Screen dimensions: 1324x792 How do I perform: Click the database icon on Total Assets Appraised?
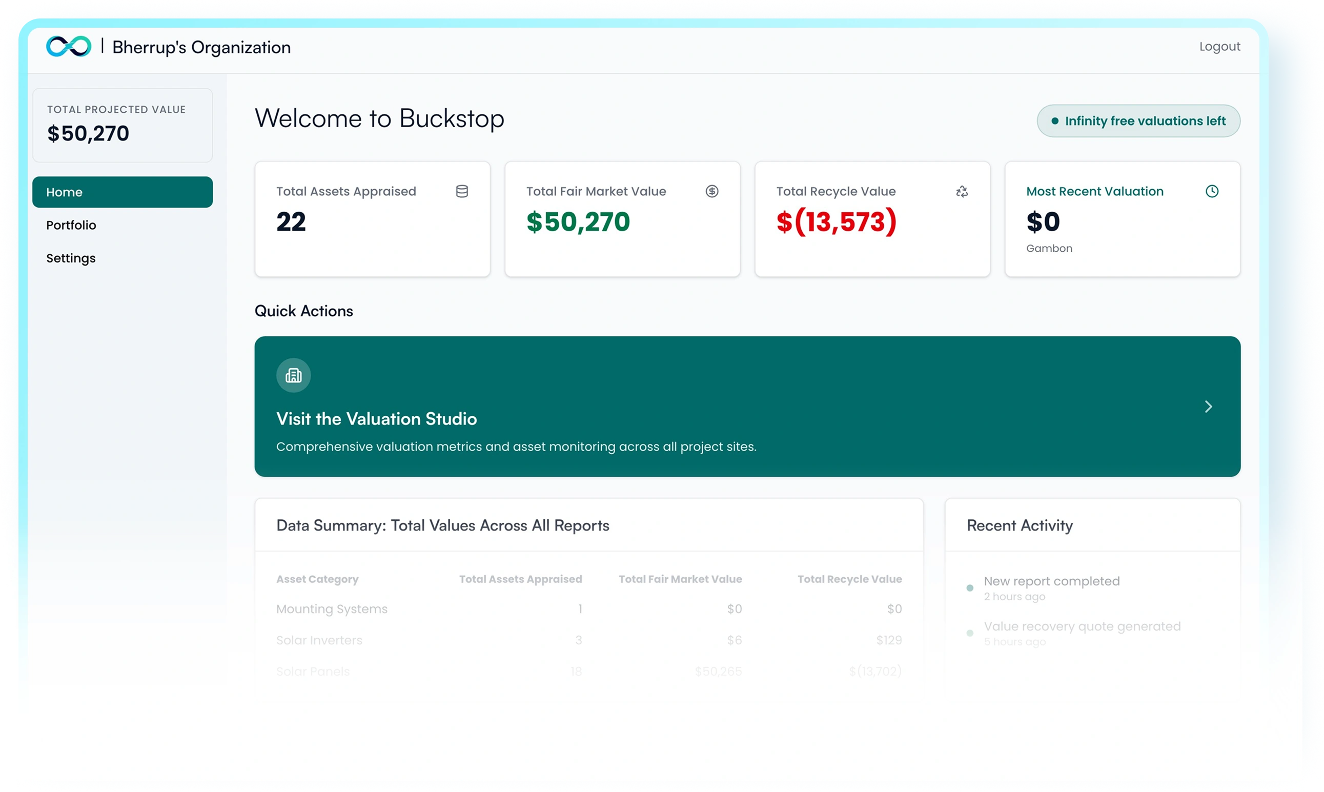click(x=462, y=191)
